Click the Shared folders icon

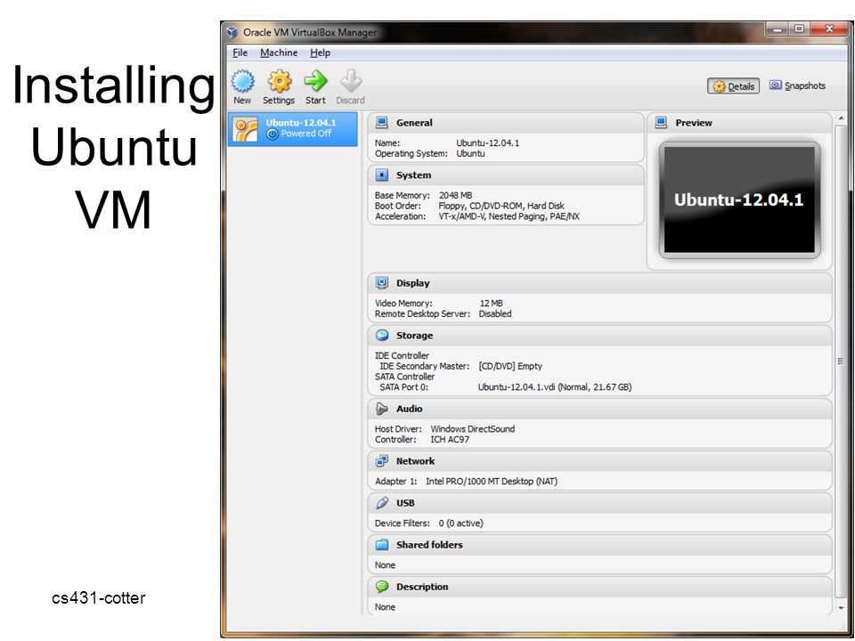point(382,545)
